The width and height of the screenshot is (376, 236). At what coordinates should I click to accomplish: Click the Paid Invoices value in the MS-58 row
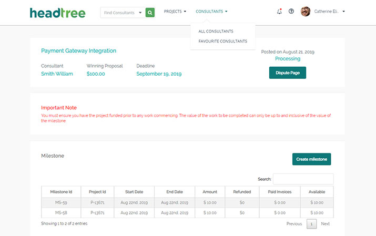point(280,213)
